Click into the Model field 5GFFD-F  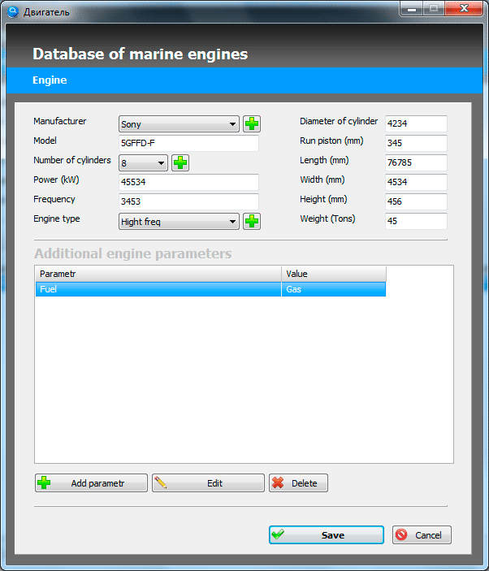(188, 143)
